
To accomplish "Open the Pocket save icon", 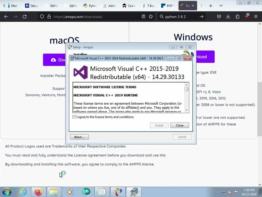I will (219, 16).
